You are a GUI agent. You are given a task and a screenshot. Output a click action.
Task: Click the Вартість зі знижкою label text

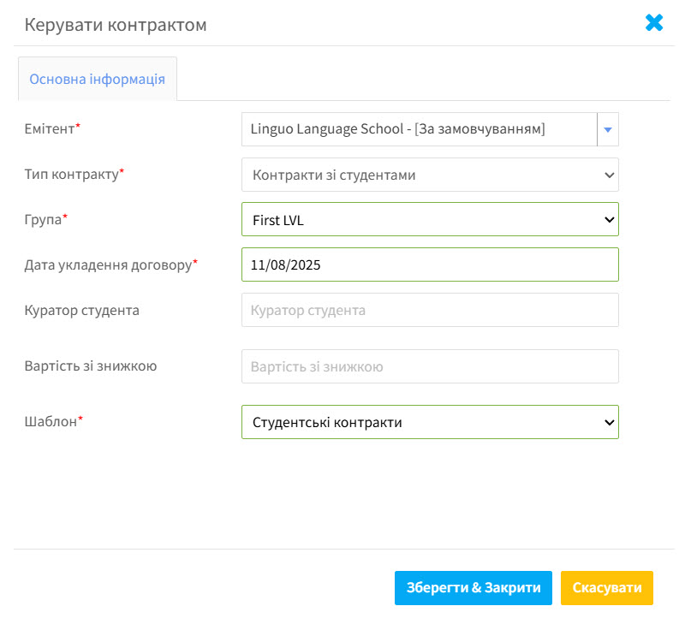click(x=91, y=365)
